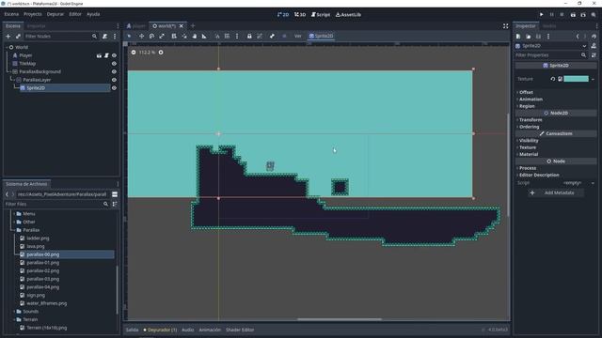The width and height of the screenshot is (602, 338).
Task: Focus the Filter Nodes search field
Action: (x=60, y=36)
